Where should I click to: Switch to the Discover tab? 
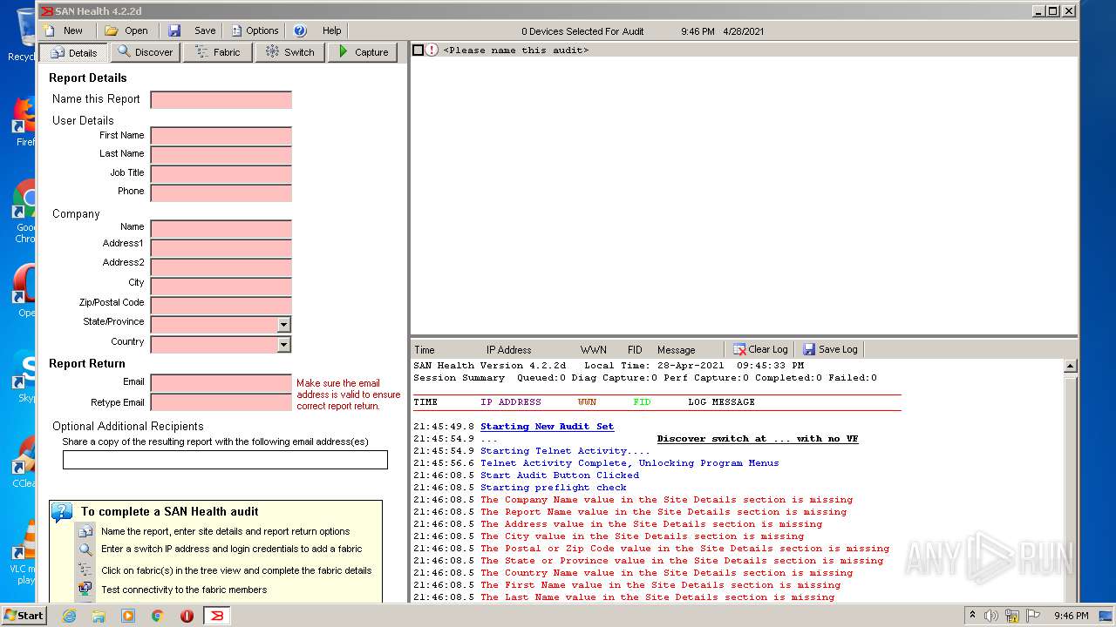coord(146,52)
